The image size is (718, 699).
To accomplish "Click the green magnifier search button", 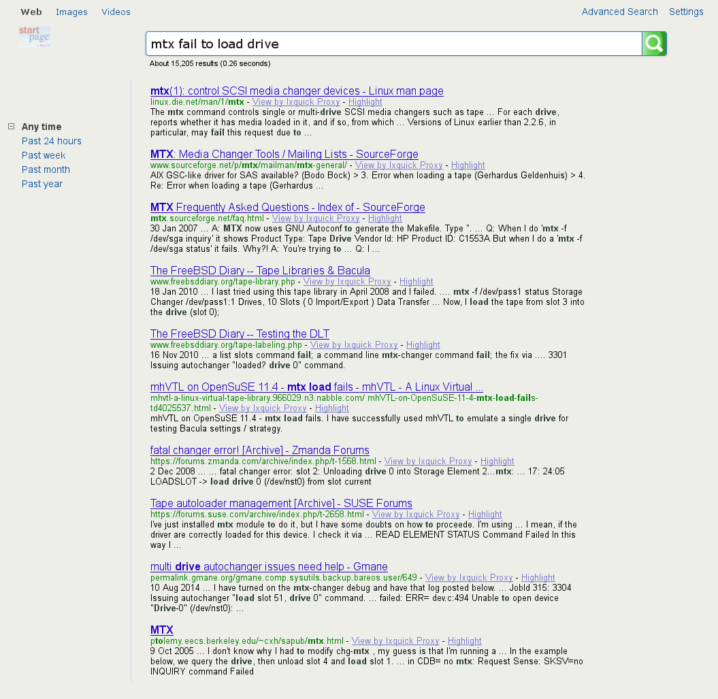I will [654, 44].
